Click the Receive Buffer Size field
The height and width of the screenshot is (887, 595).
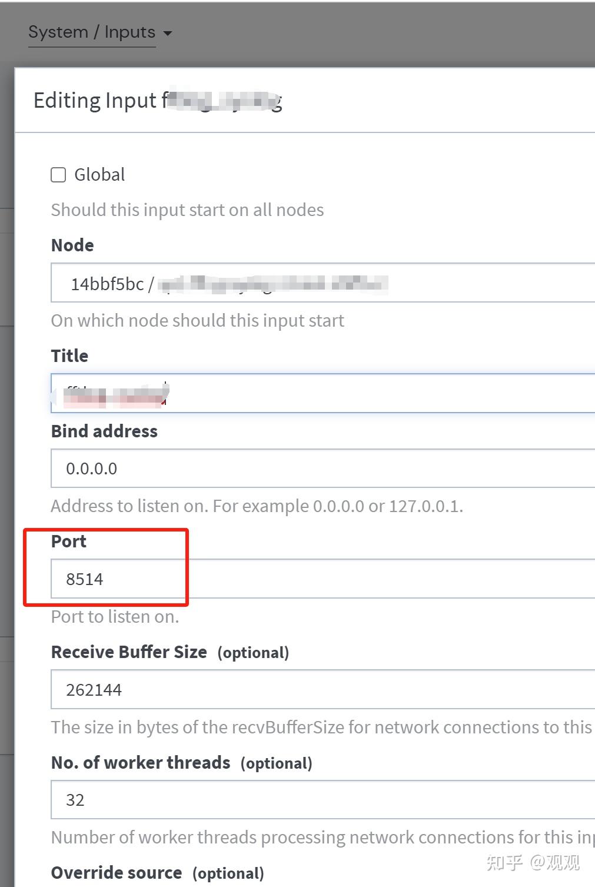(323, 689)
